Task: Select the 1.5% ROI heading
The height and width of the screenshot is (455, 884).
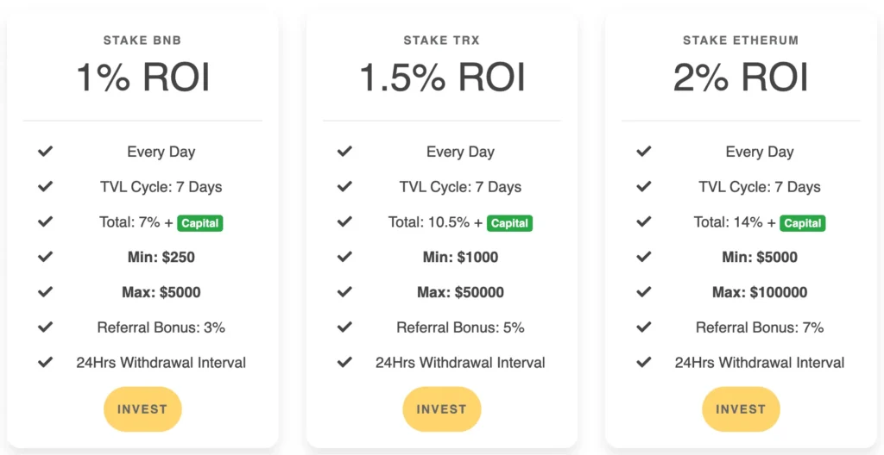Action: [x=442, y=78]
